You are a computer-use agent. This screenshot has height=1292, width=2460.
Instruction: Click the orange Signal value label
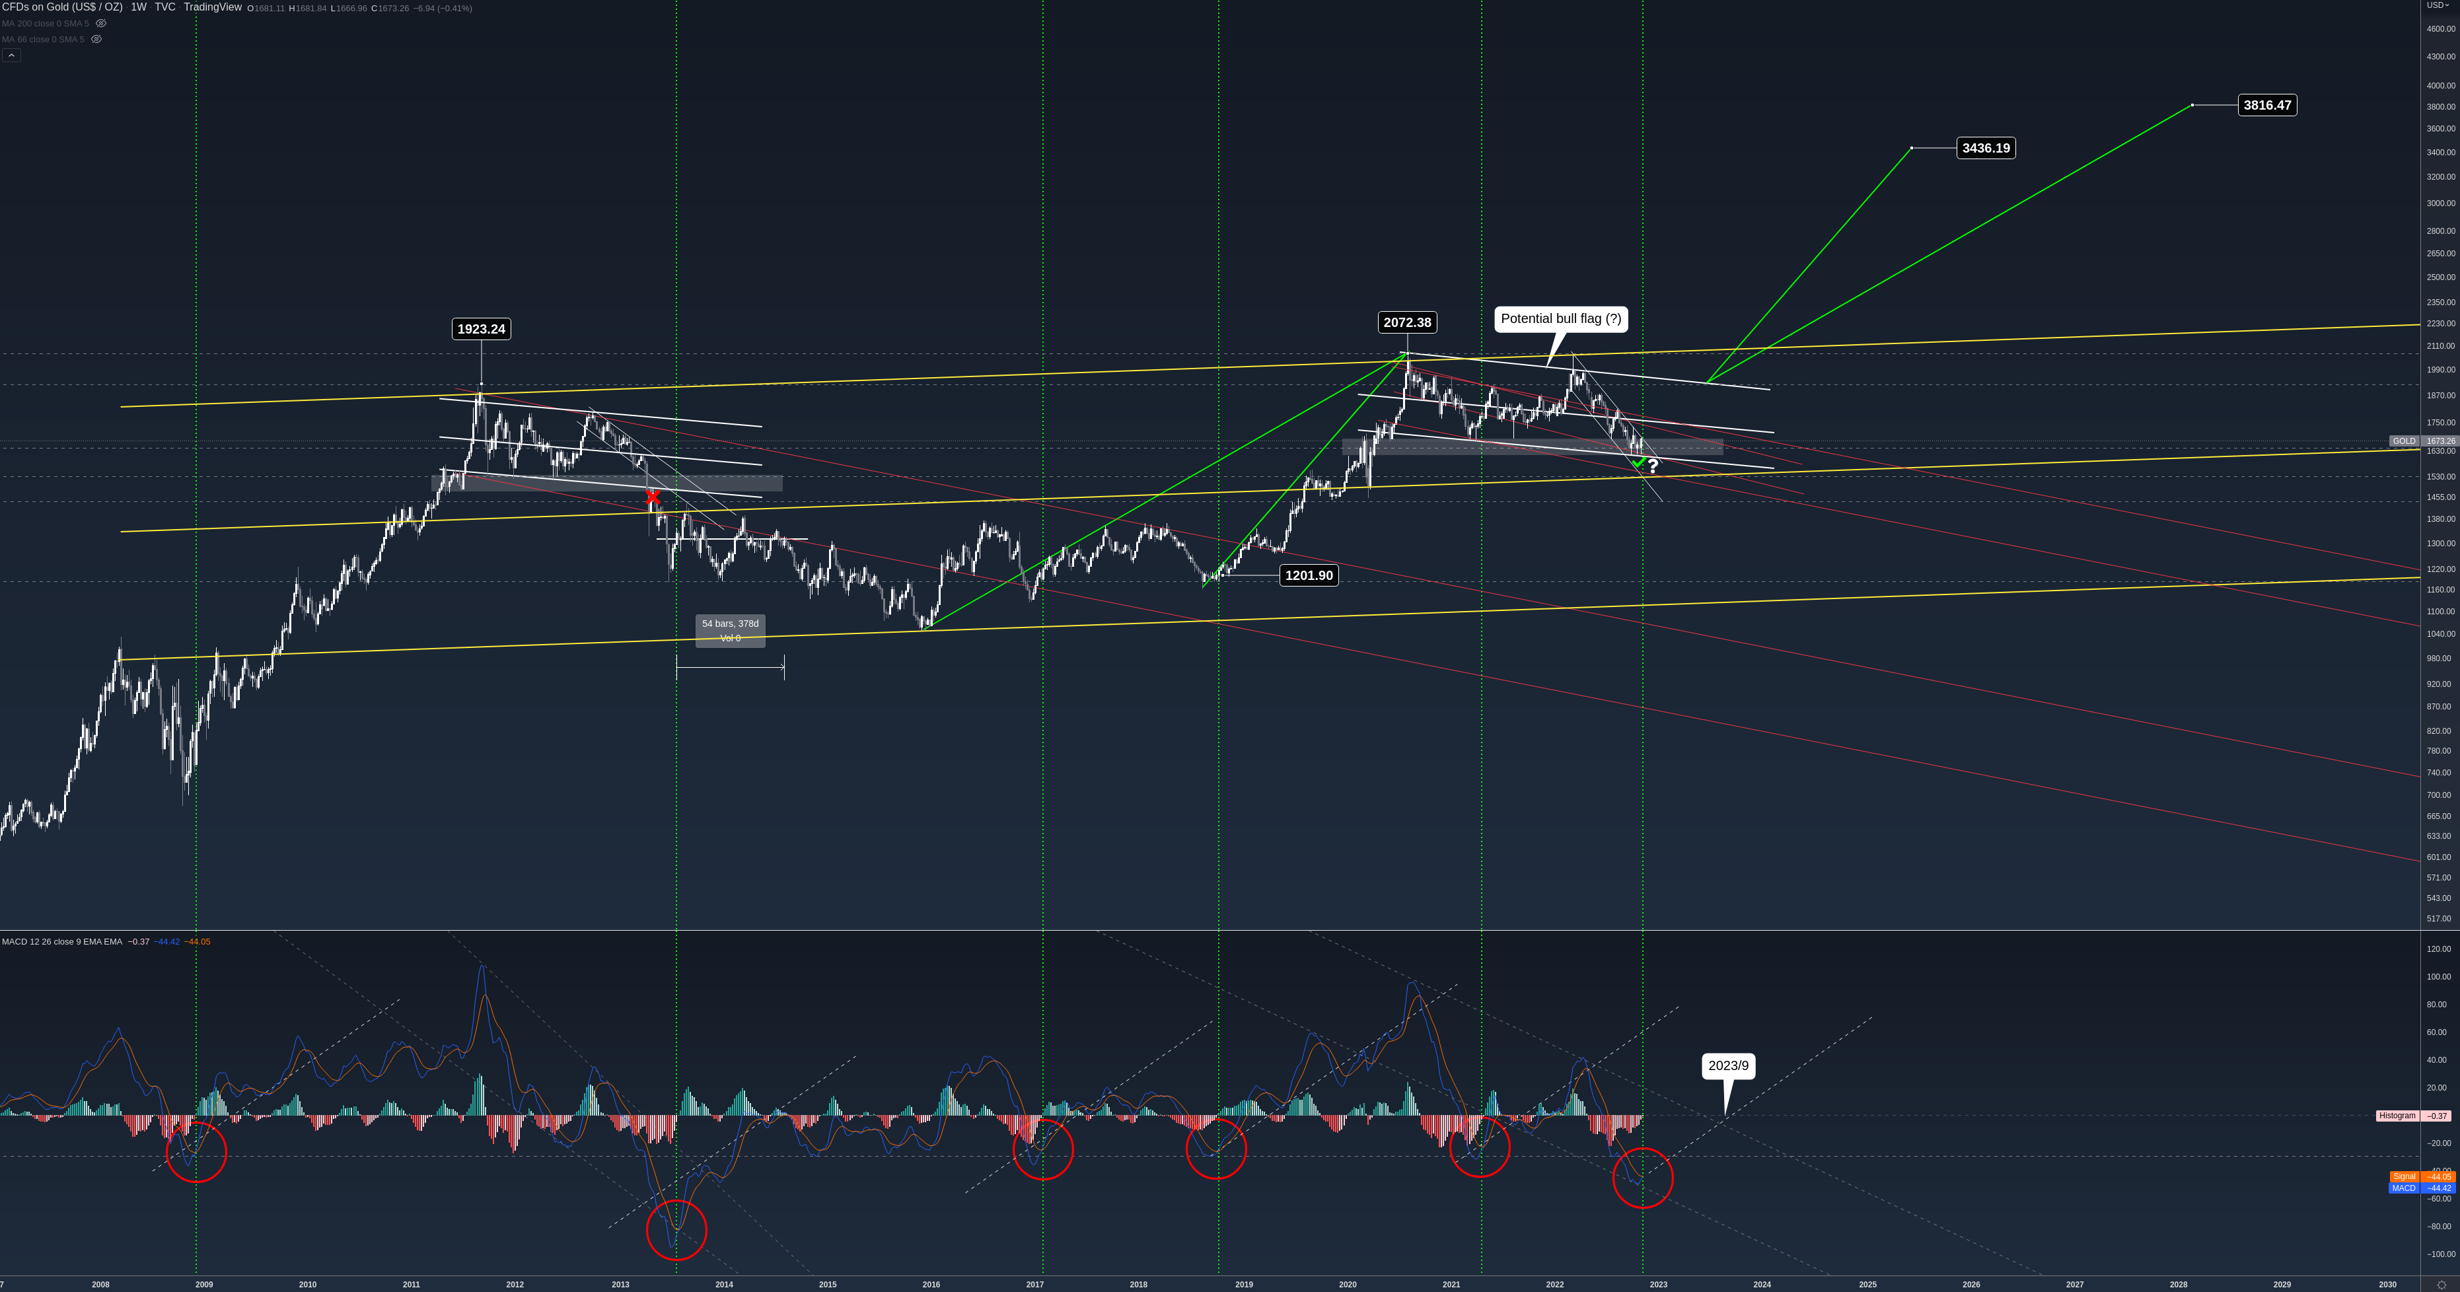2421,1176
